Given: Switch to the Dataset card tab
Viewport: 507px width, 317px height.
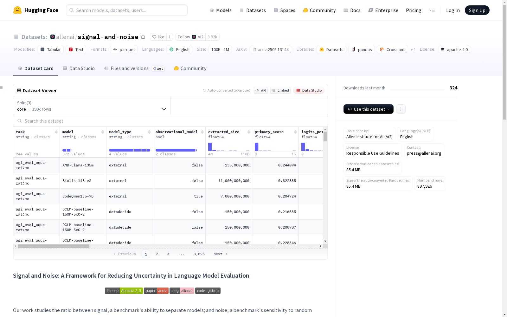Looking at the screenshot, I should (35, 68).
